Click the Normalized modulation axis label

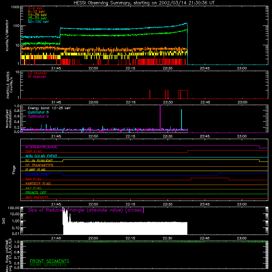click(8, 119)
